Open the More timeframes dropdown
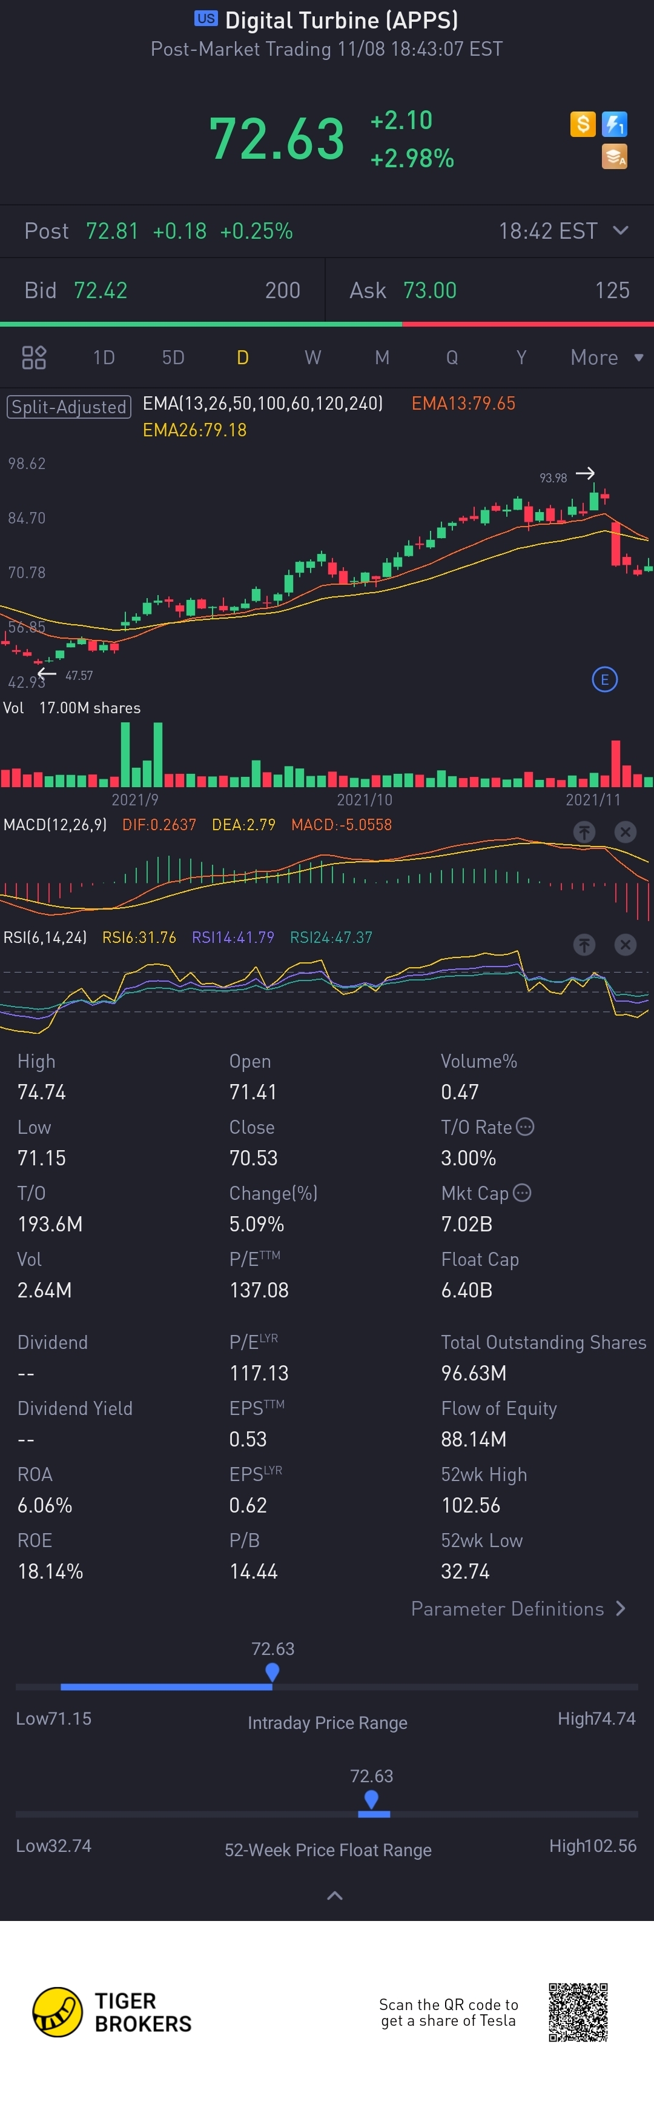Image resolution: width=654 pixels, height=2104 pixels. coord(607,357)
